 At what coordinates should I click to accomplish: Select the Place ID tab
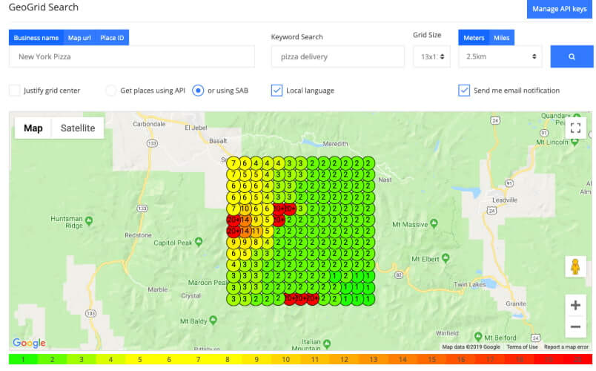(x=112, y=38)
